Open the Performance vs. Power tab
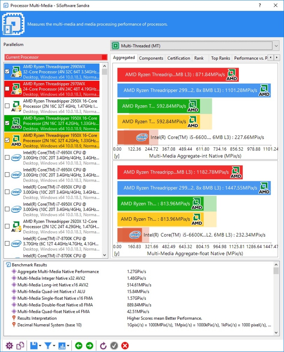Viewport: 284px width, 352px height. click(x=250, y=58)
